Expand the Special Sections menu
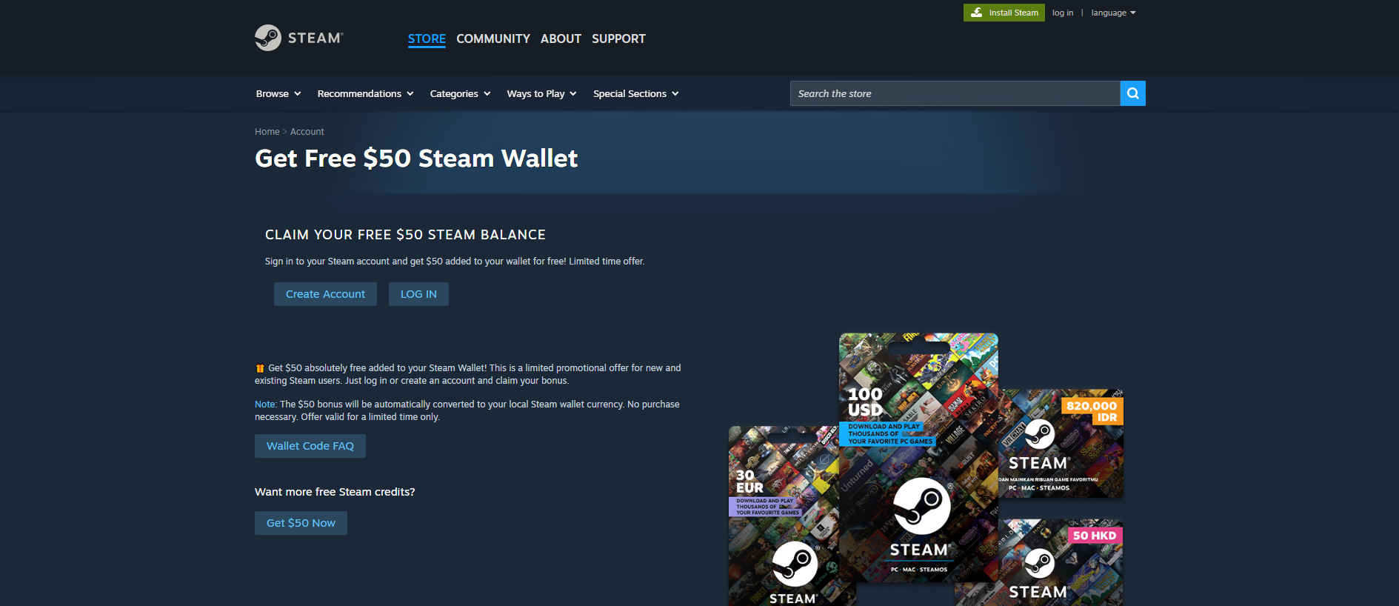This screenshot has height=606, width=1399. pos(635,93)
